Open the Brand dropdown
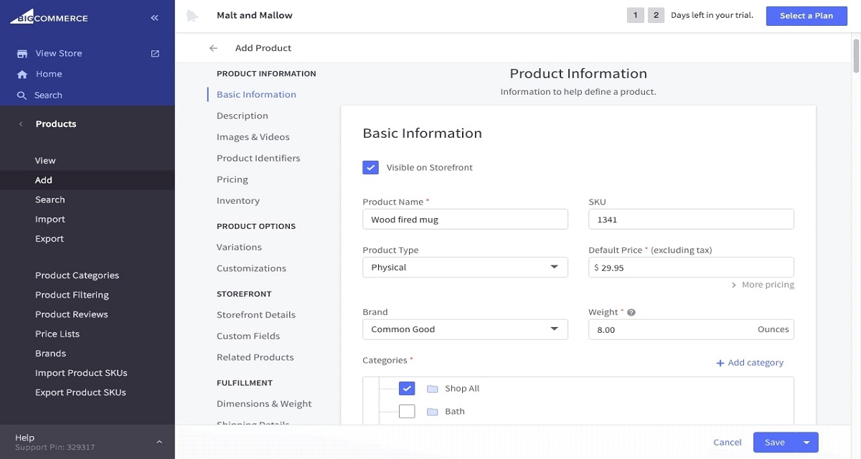This screenshot has height=459, width=861. click(465, 330)
